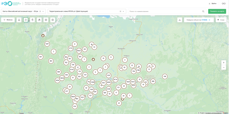Viewport: 229px width, 114px height.
Task: Expand the region dropdown Ханты-Мансийский автономный округ
Action: tap(43, 11)
